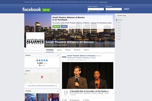This screenshot has width=152, height=101.
Task: Open the Reviews tab
Action: click(x=77, y=50)
